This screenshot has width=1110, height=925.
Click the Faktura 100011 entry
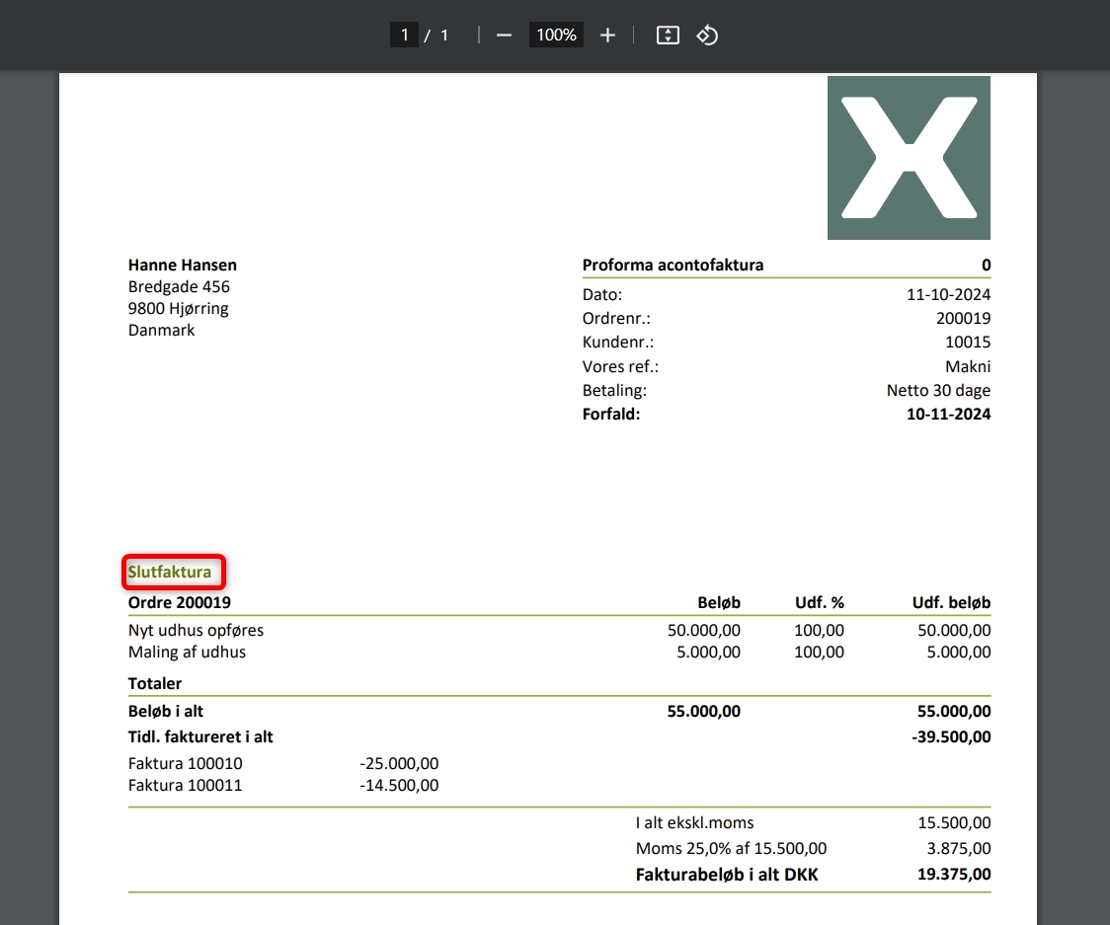tap(185, 786)
